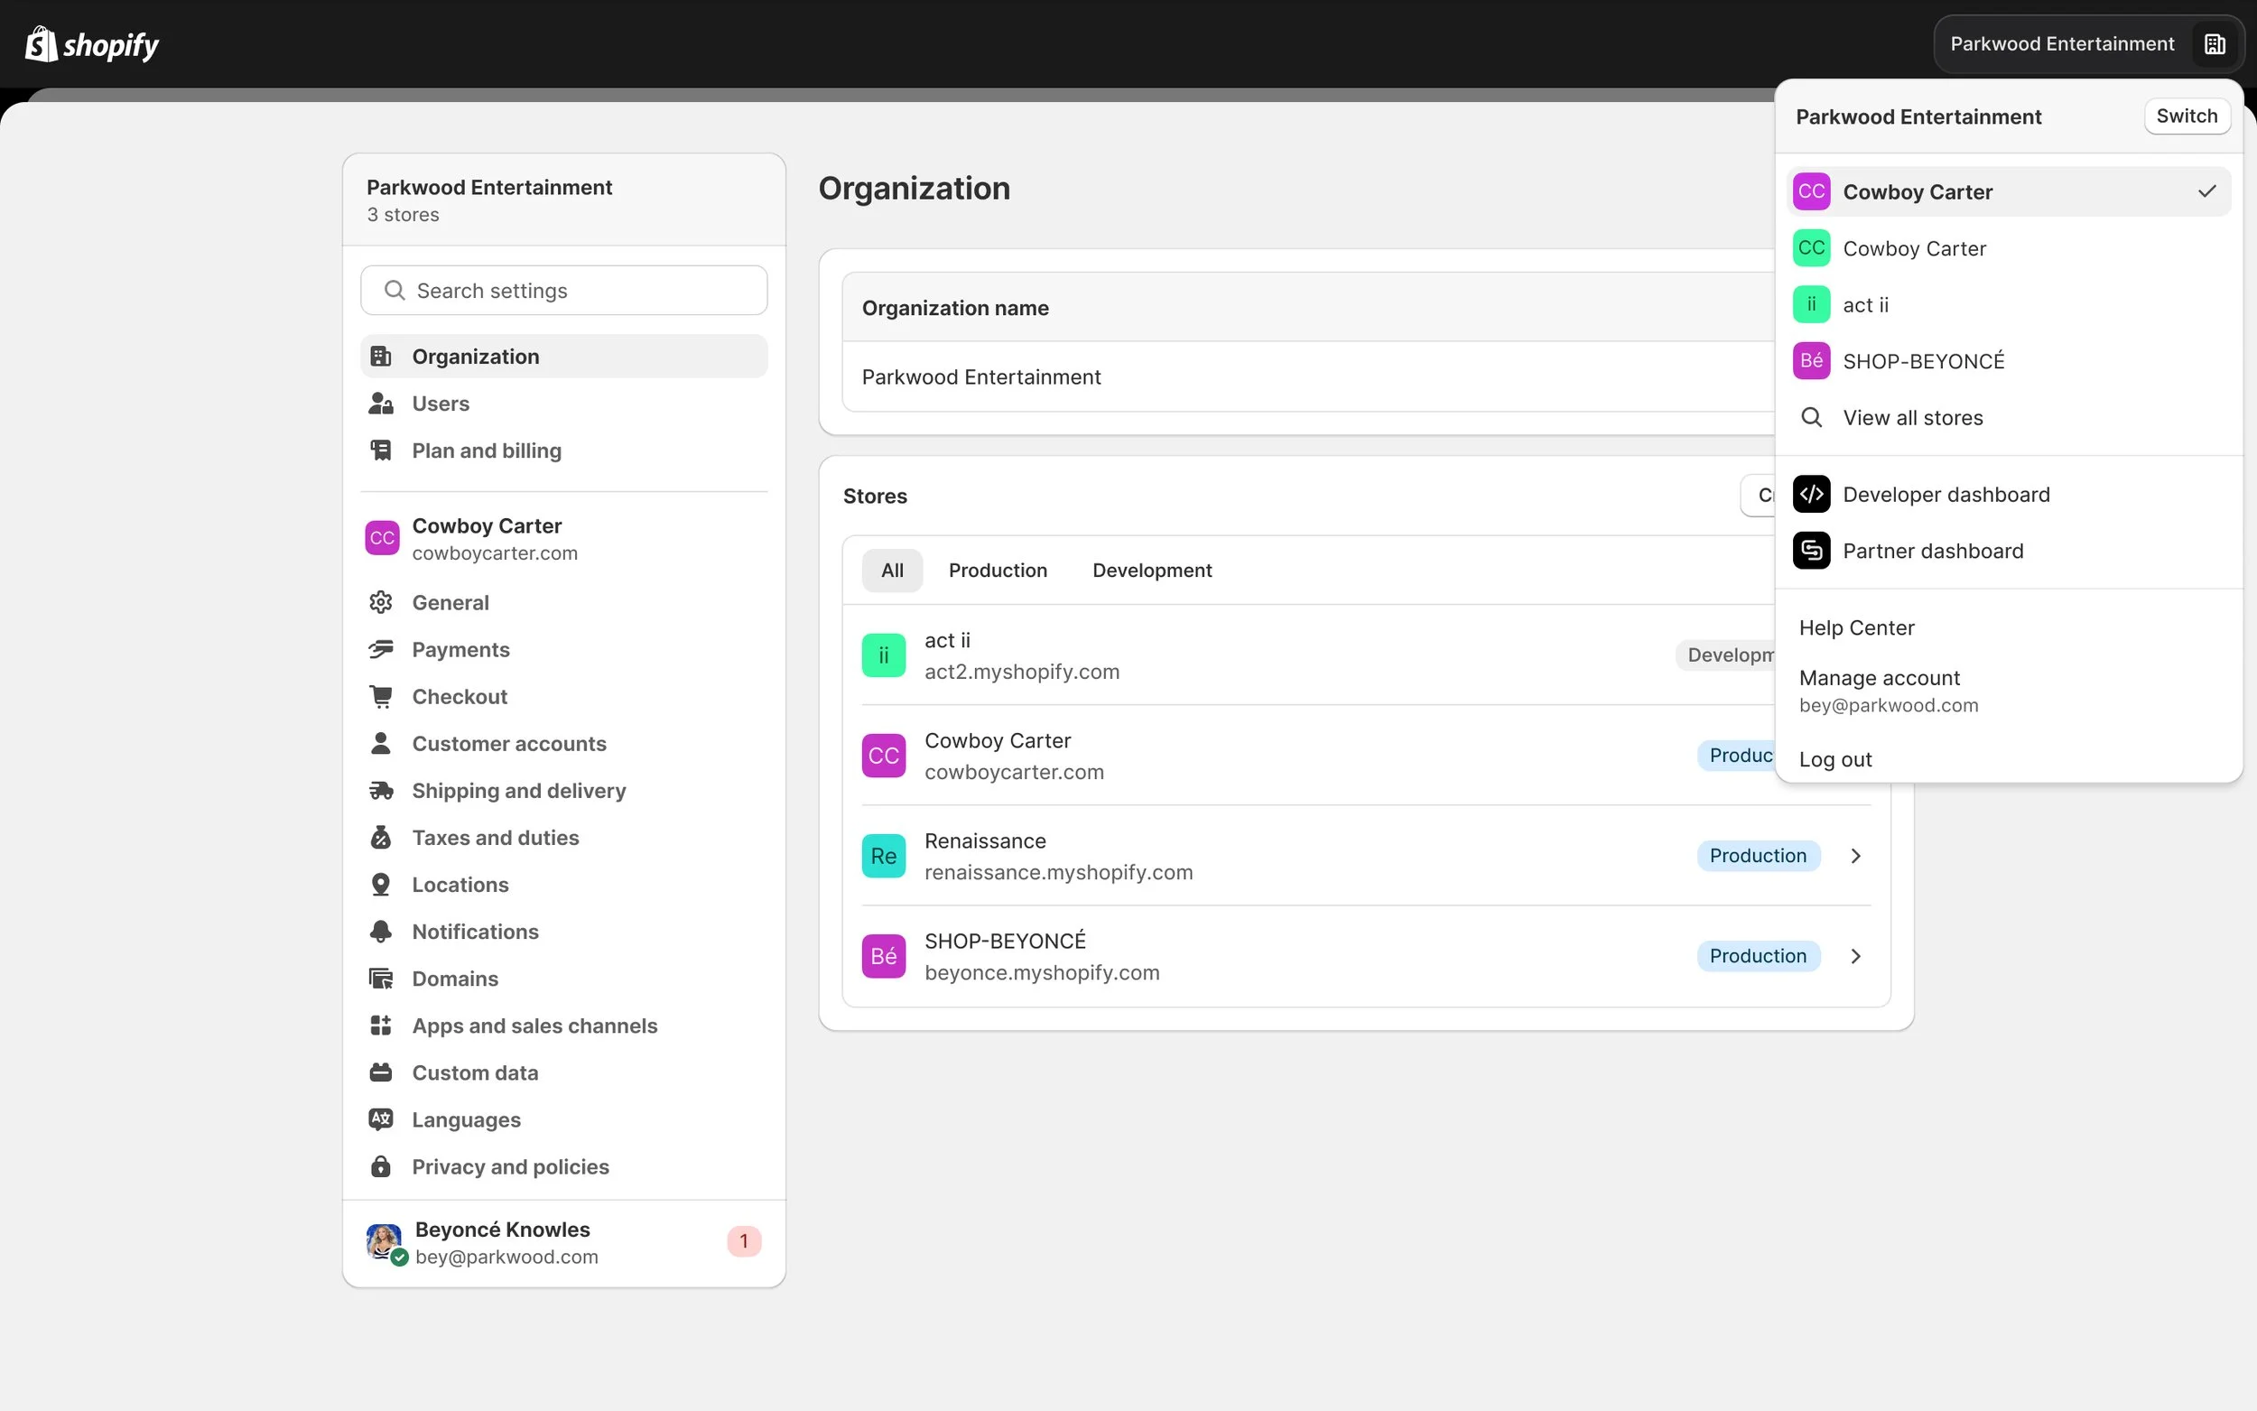Open the Partner dashboard
This screenshot has height=1411, width=2257.
(x=1933, y=551)
